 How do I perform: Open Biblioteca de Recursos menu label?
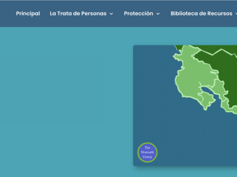(x=201, y=13)
